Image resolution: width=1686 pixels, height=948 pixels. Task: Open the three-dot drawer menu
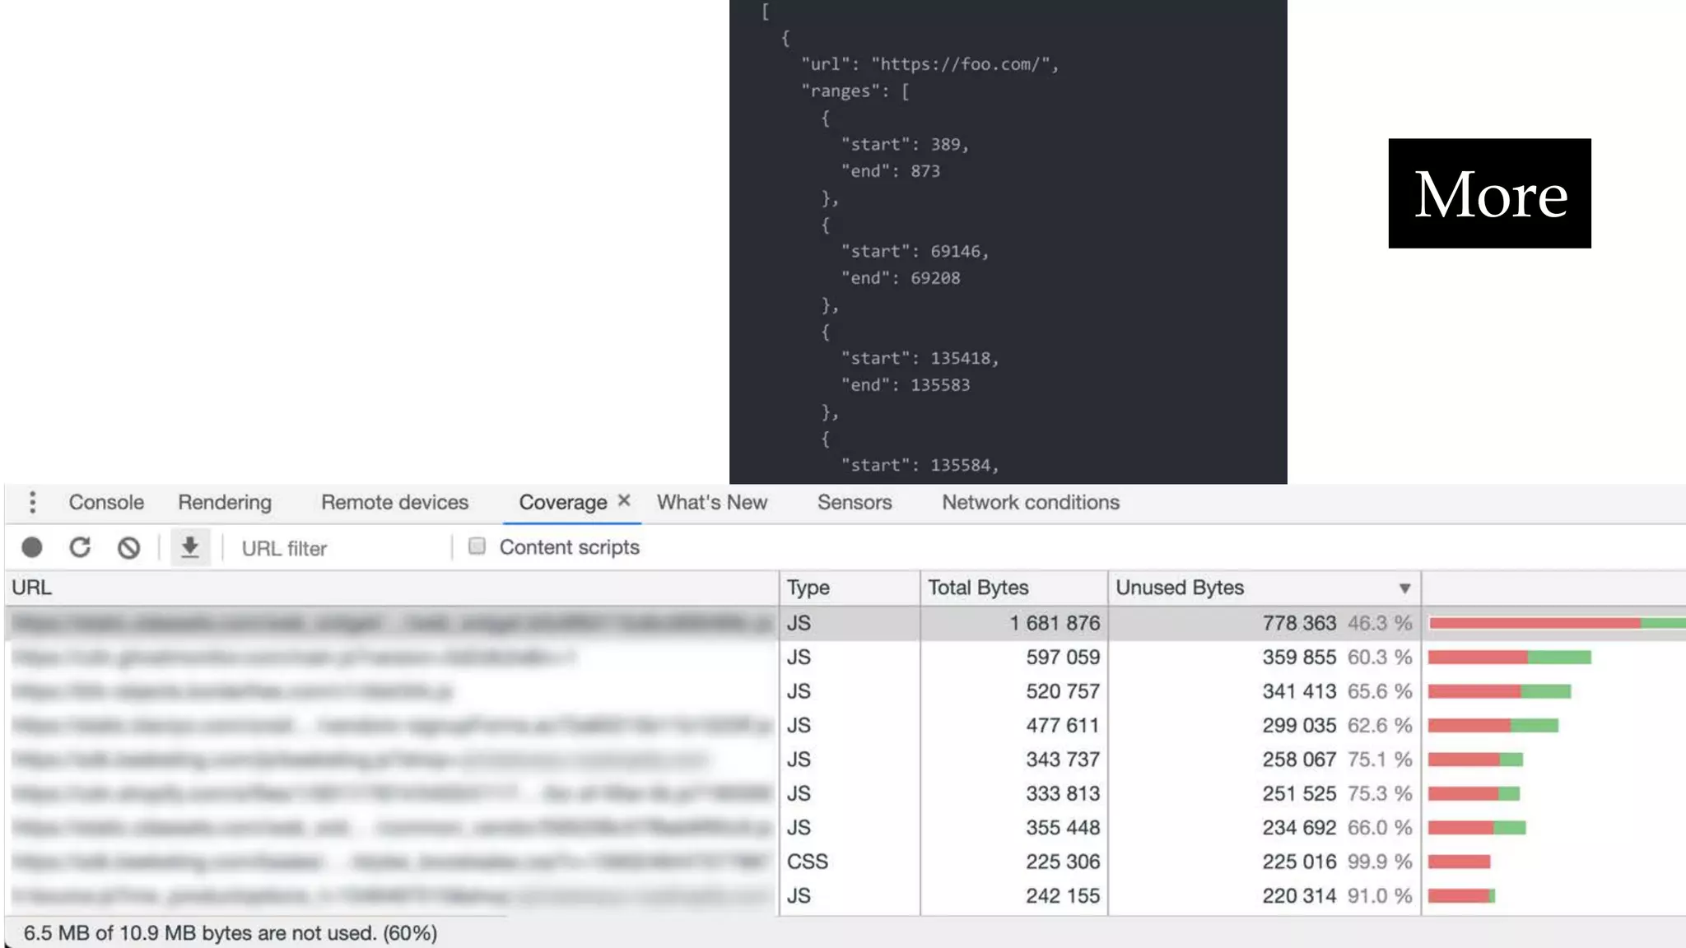coord(32,502)
